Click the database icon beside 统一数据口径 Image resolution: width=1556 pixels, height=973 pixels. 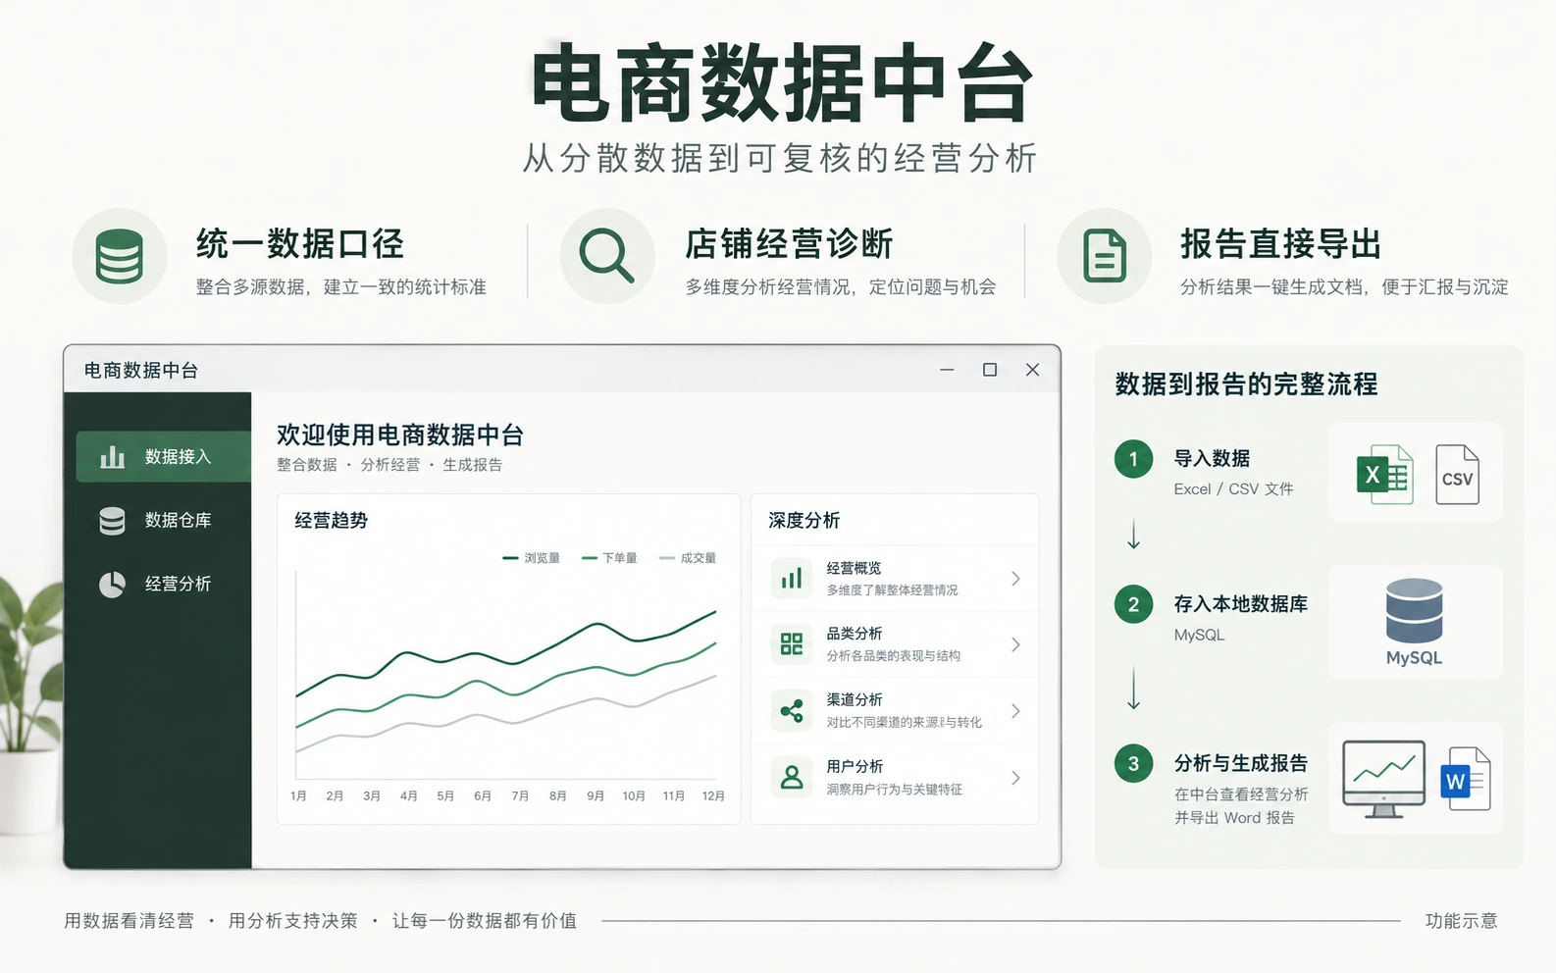click(x=120, y=256)
